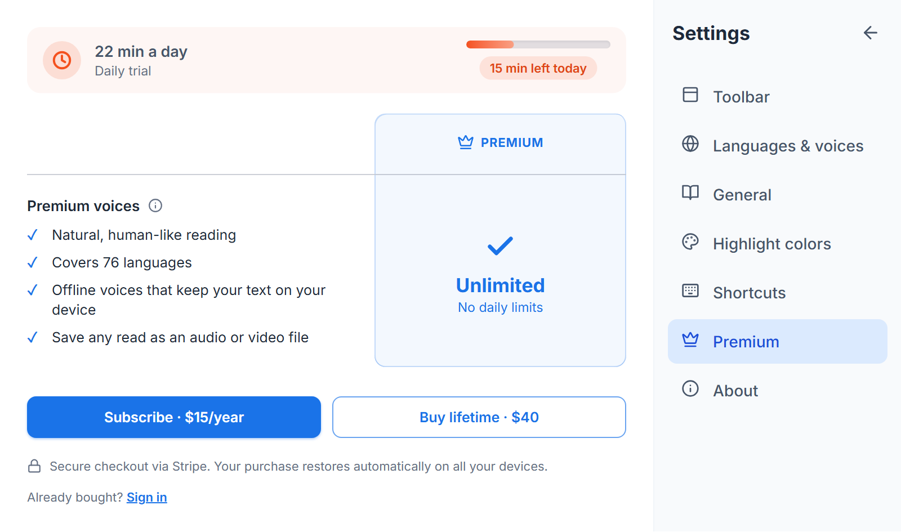Screen dimensions: 901x532
Task: Click the 'Premium voices' heading
Action: (x=83, y=206)
